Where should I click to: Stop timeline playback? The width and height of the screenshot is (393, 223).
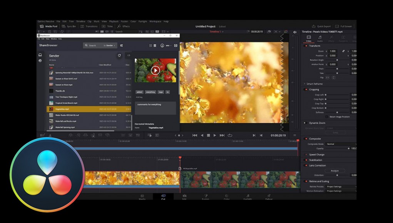(208, 135)
